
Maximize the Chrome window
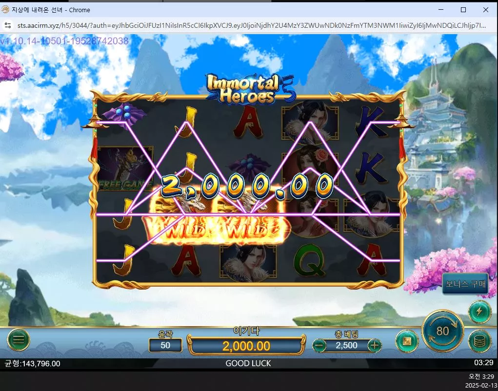coord(463,10)
